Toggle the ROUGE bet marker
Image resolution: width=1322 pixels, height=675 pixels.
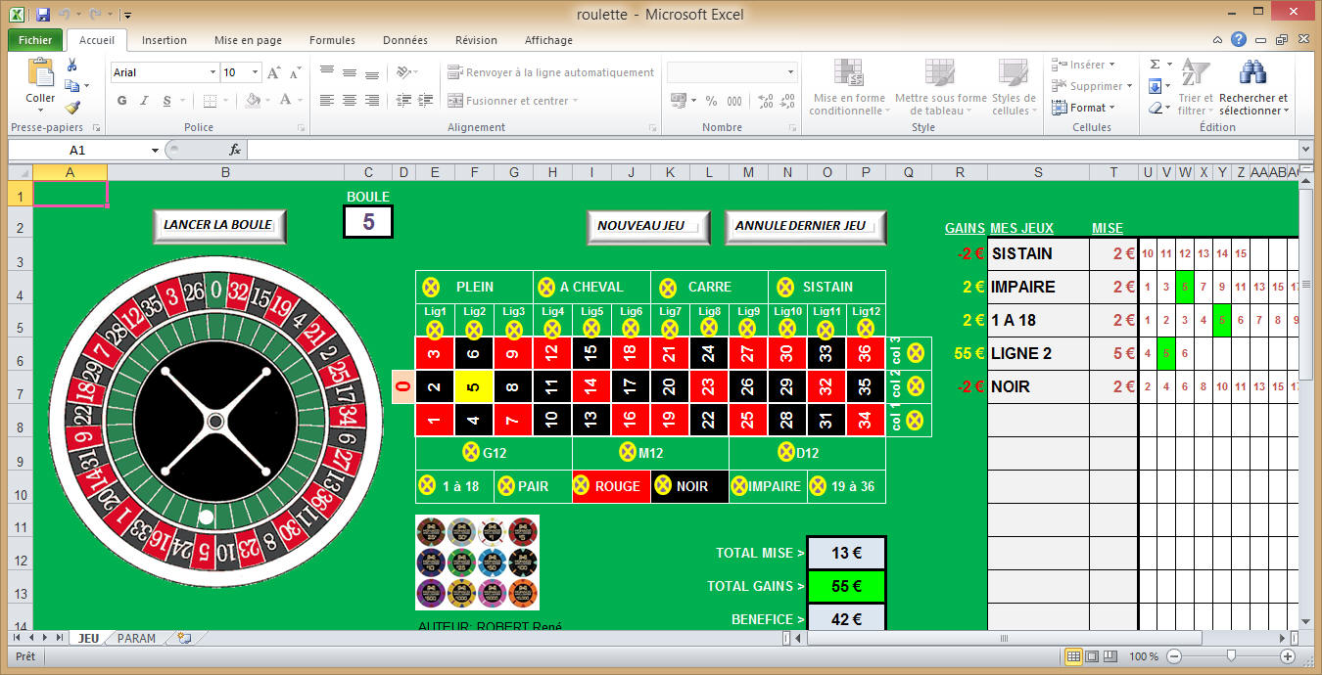(x=582, y=486)
